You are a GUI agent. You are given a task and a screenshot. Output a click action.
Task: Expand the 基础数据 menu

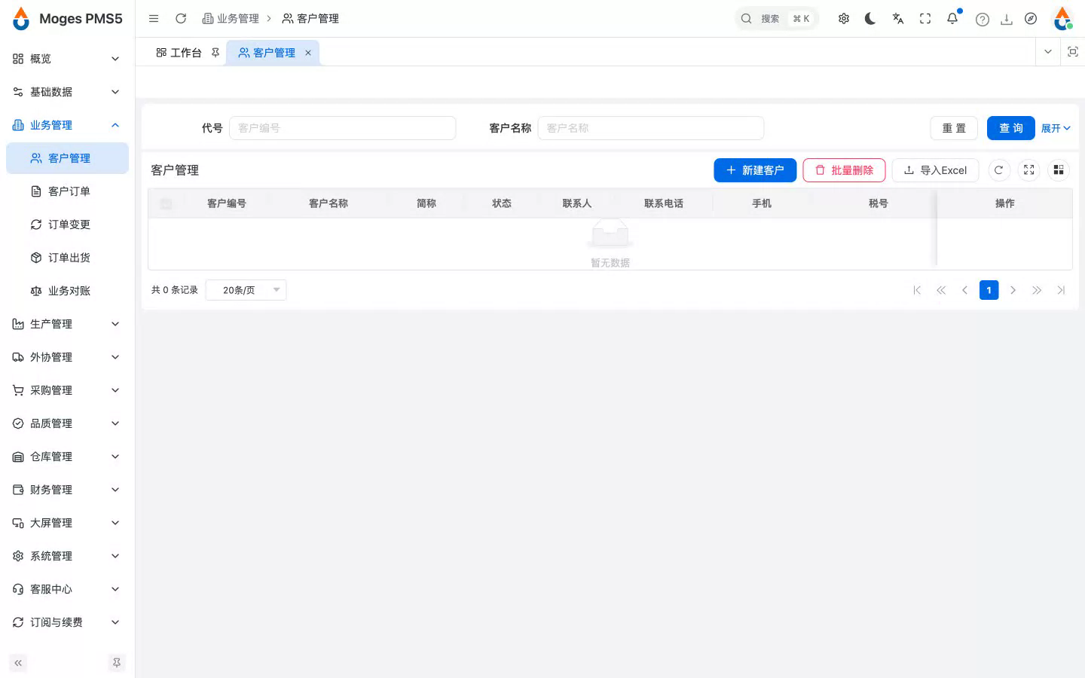[68, 92]
